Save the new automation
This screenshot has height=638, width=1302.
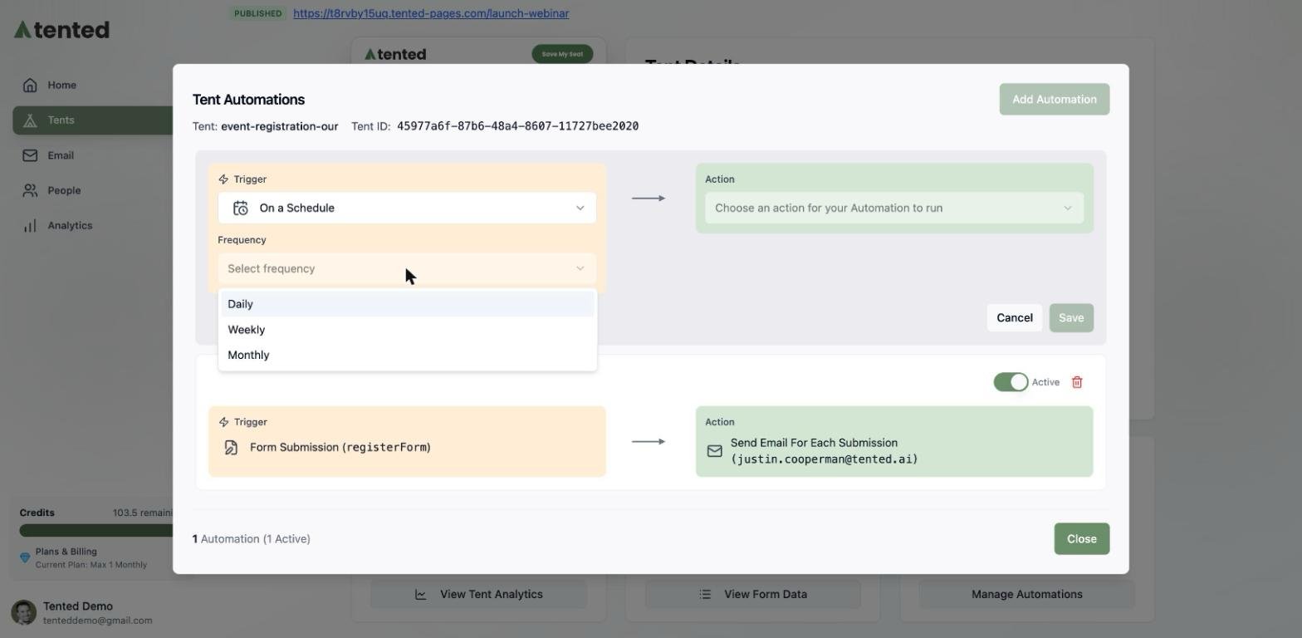pos(1071,318)
